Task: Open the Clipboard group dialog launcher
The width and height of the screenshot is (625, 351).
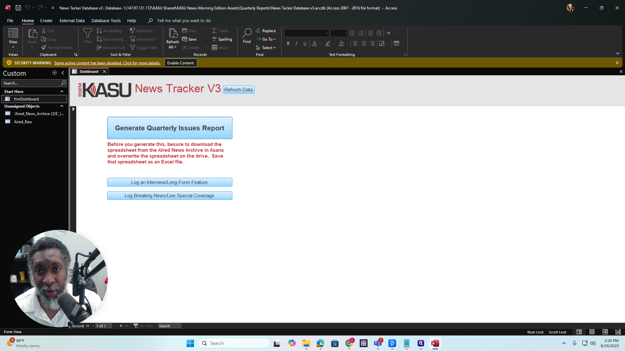Action: click(76, 55)
